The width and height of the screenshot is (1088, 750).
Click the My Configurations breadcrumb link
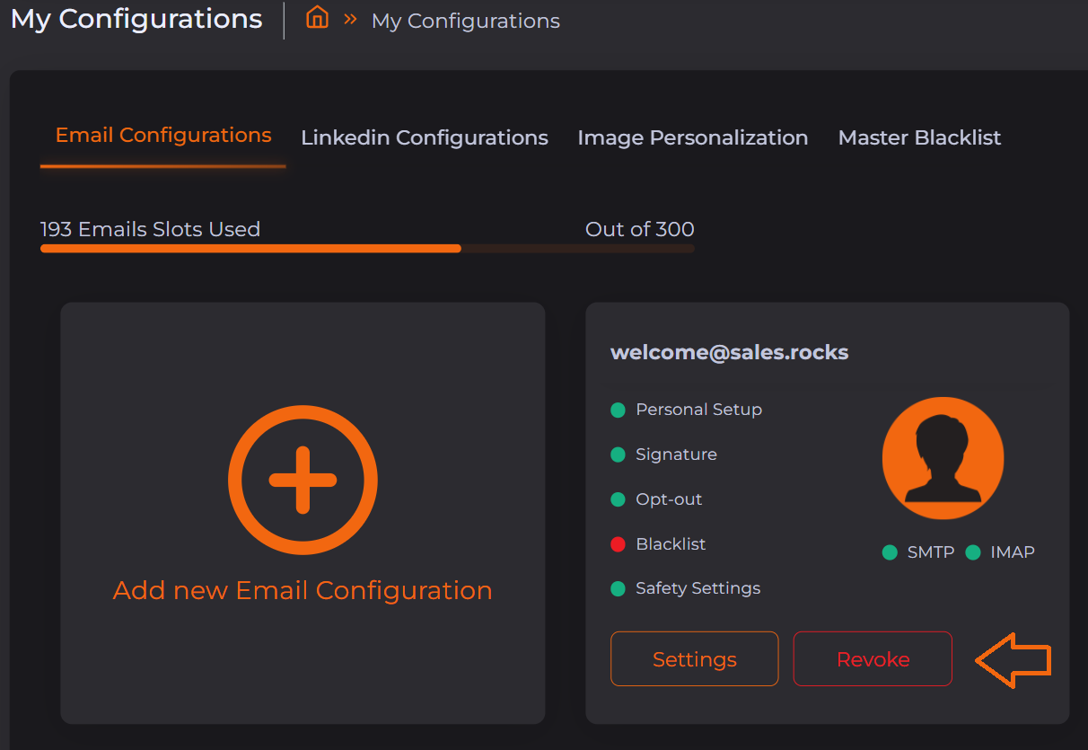pyautogui.click(x=465, y=21)
